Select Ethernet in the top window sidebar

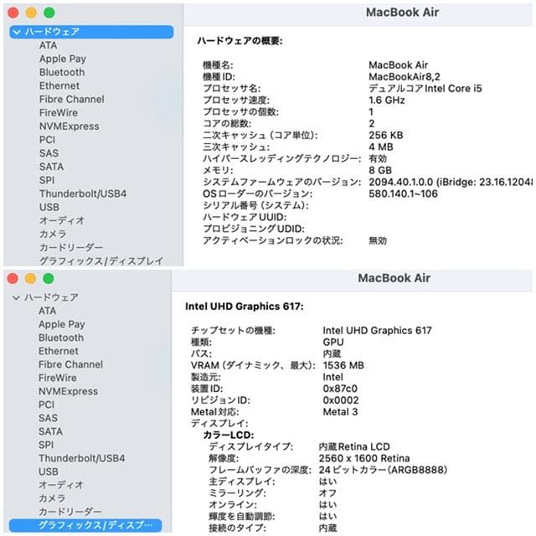coord(59,85)
